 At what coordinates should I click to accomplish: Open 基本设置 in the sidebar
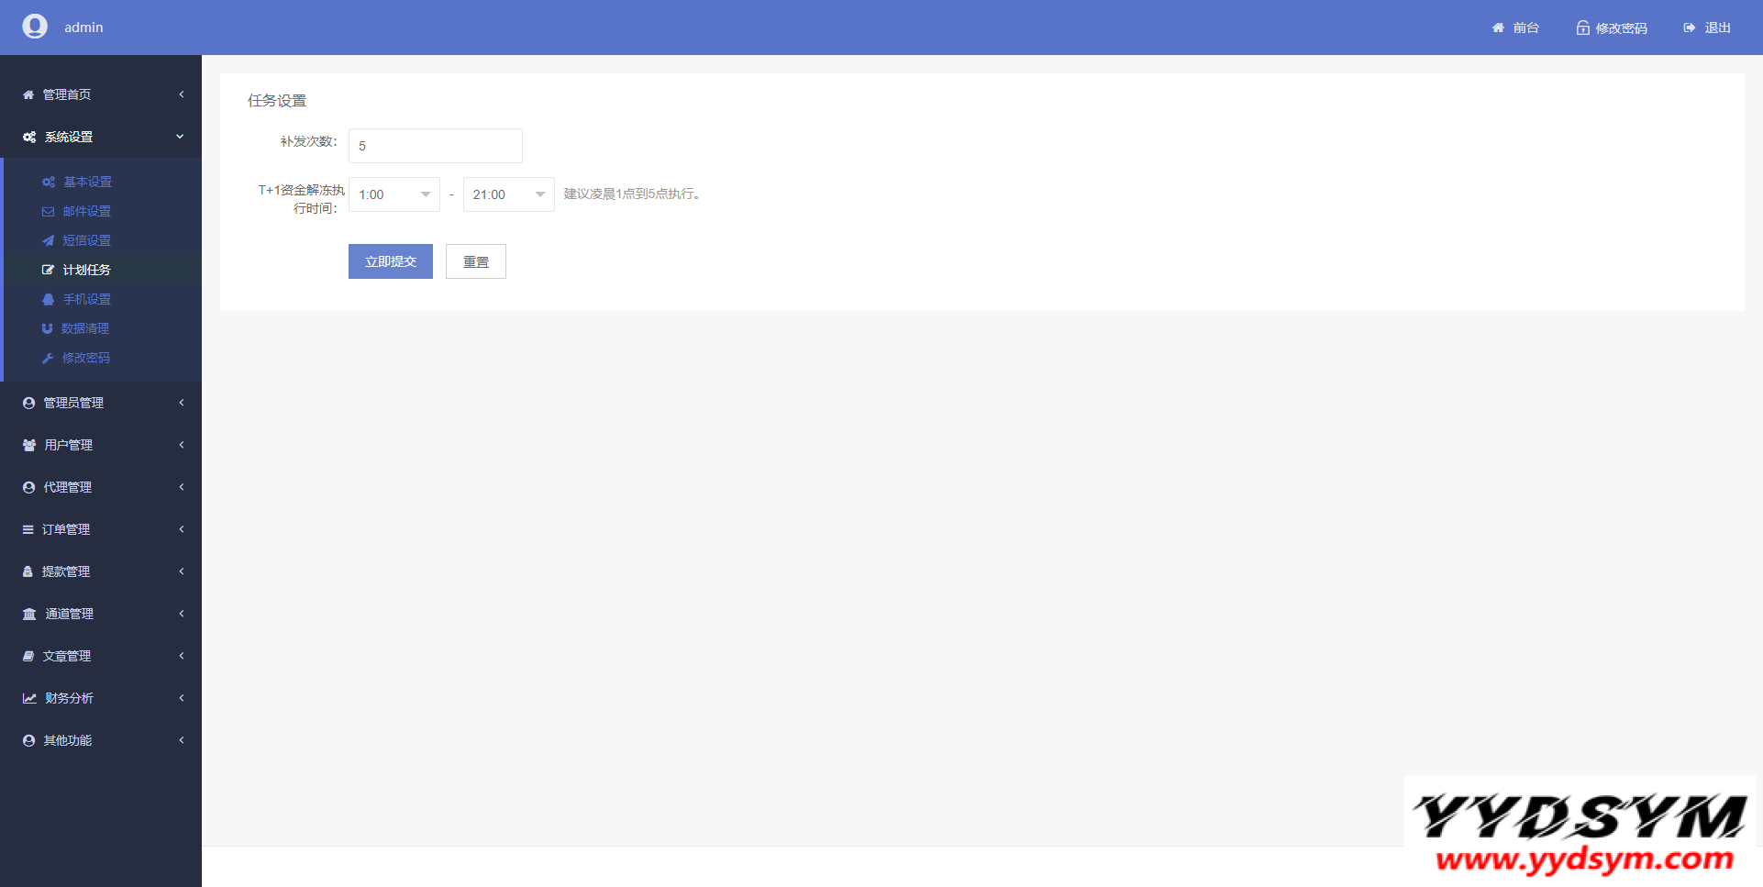pos(87,182)
